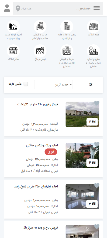107x238 pixels.
Task: Toggle heart on ویلا دوبلکس جنگلی listing
Action: pyautogui.click(x=97, y=144)
